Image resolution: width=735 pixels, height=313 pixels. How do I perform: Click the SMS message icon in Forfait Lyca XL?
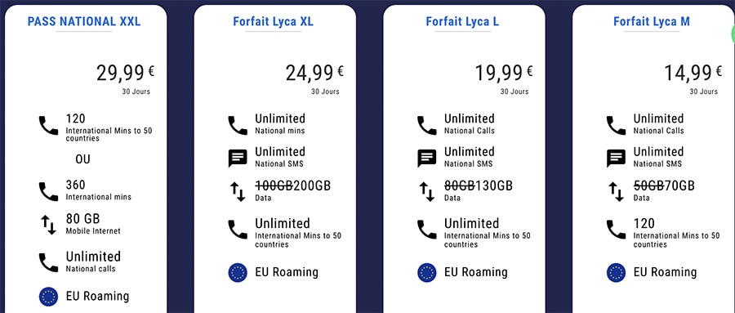pos(238,159)
